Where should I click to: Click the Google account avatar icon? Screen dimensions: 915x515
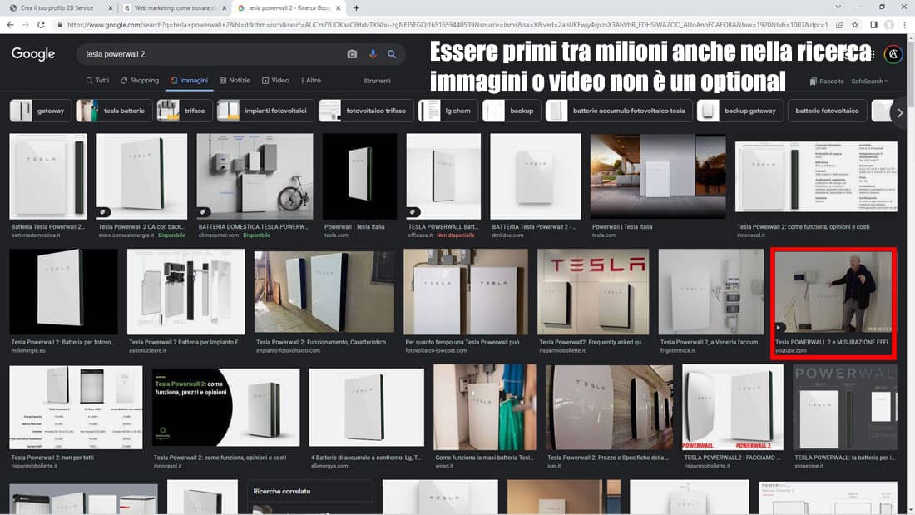pyautogui.click(x=893, y=54)
